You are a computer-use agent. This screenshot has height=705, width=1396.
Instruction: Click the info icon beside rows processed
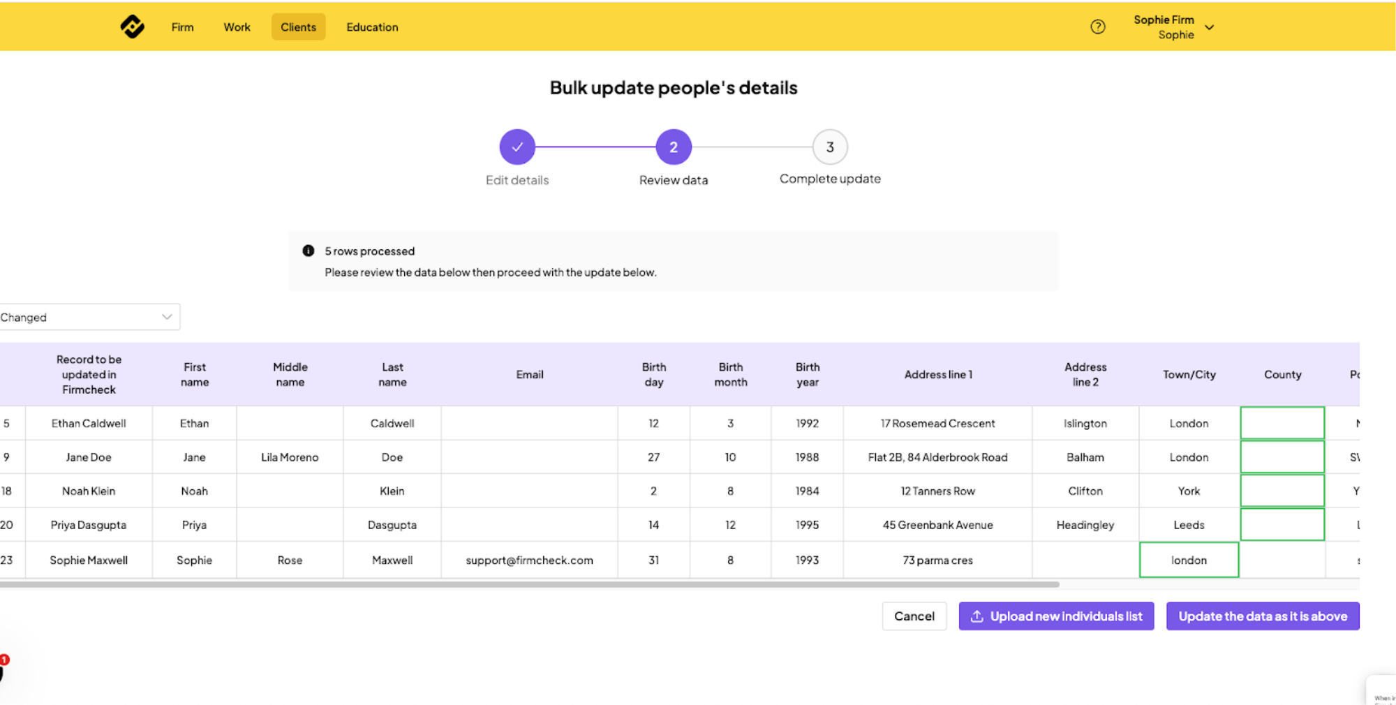click(x=308, y=251)
